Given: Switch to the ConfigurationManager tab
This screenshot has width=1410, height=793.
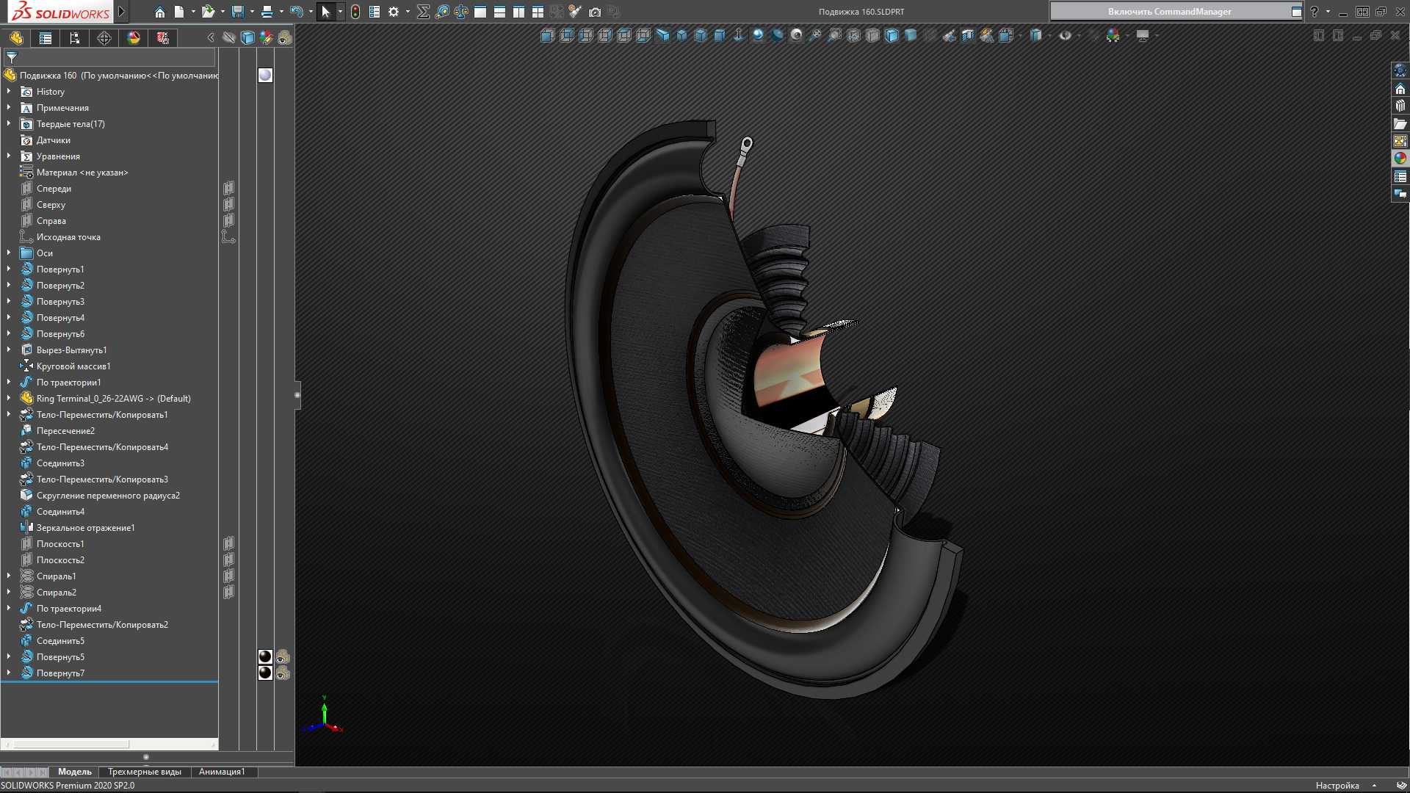Looking at the screenshot, I should 75,38.
